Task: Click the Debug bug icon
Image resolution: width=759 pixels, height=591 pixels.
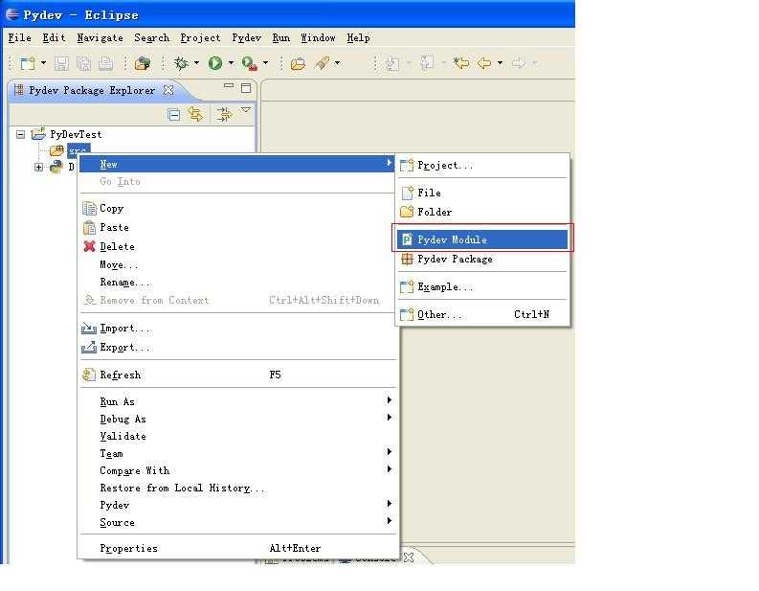Action: click(182, 63)
